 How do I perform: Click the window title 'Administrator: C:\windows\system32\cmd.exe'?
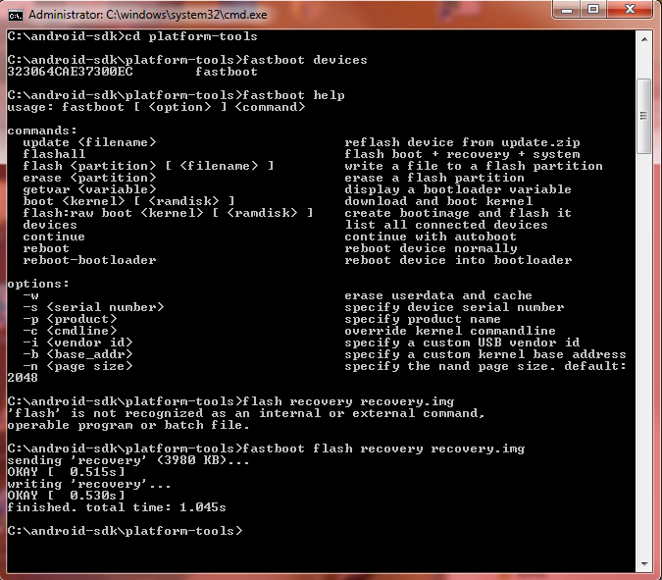(148, 15)
